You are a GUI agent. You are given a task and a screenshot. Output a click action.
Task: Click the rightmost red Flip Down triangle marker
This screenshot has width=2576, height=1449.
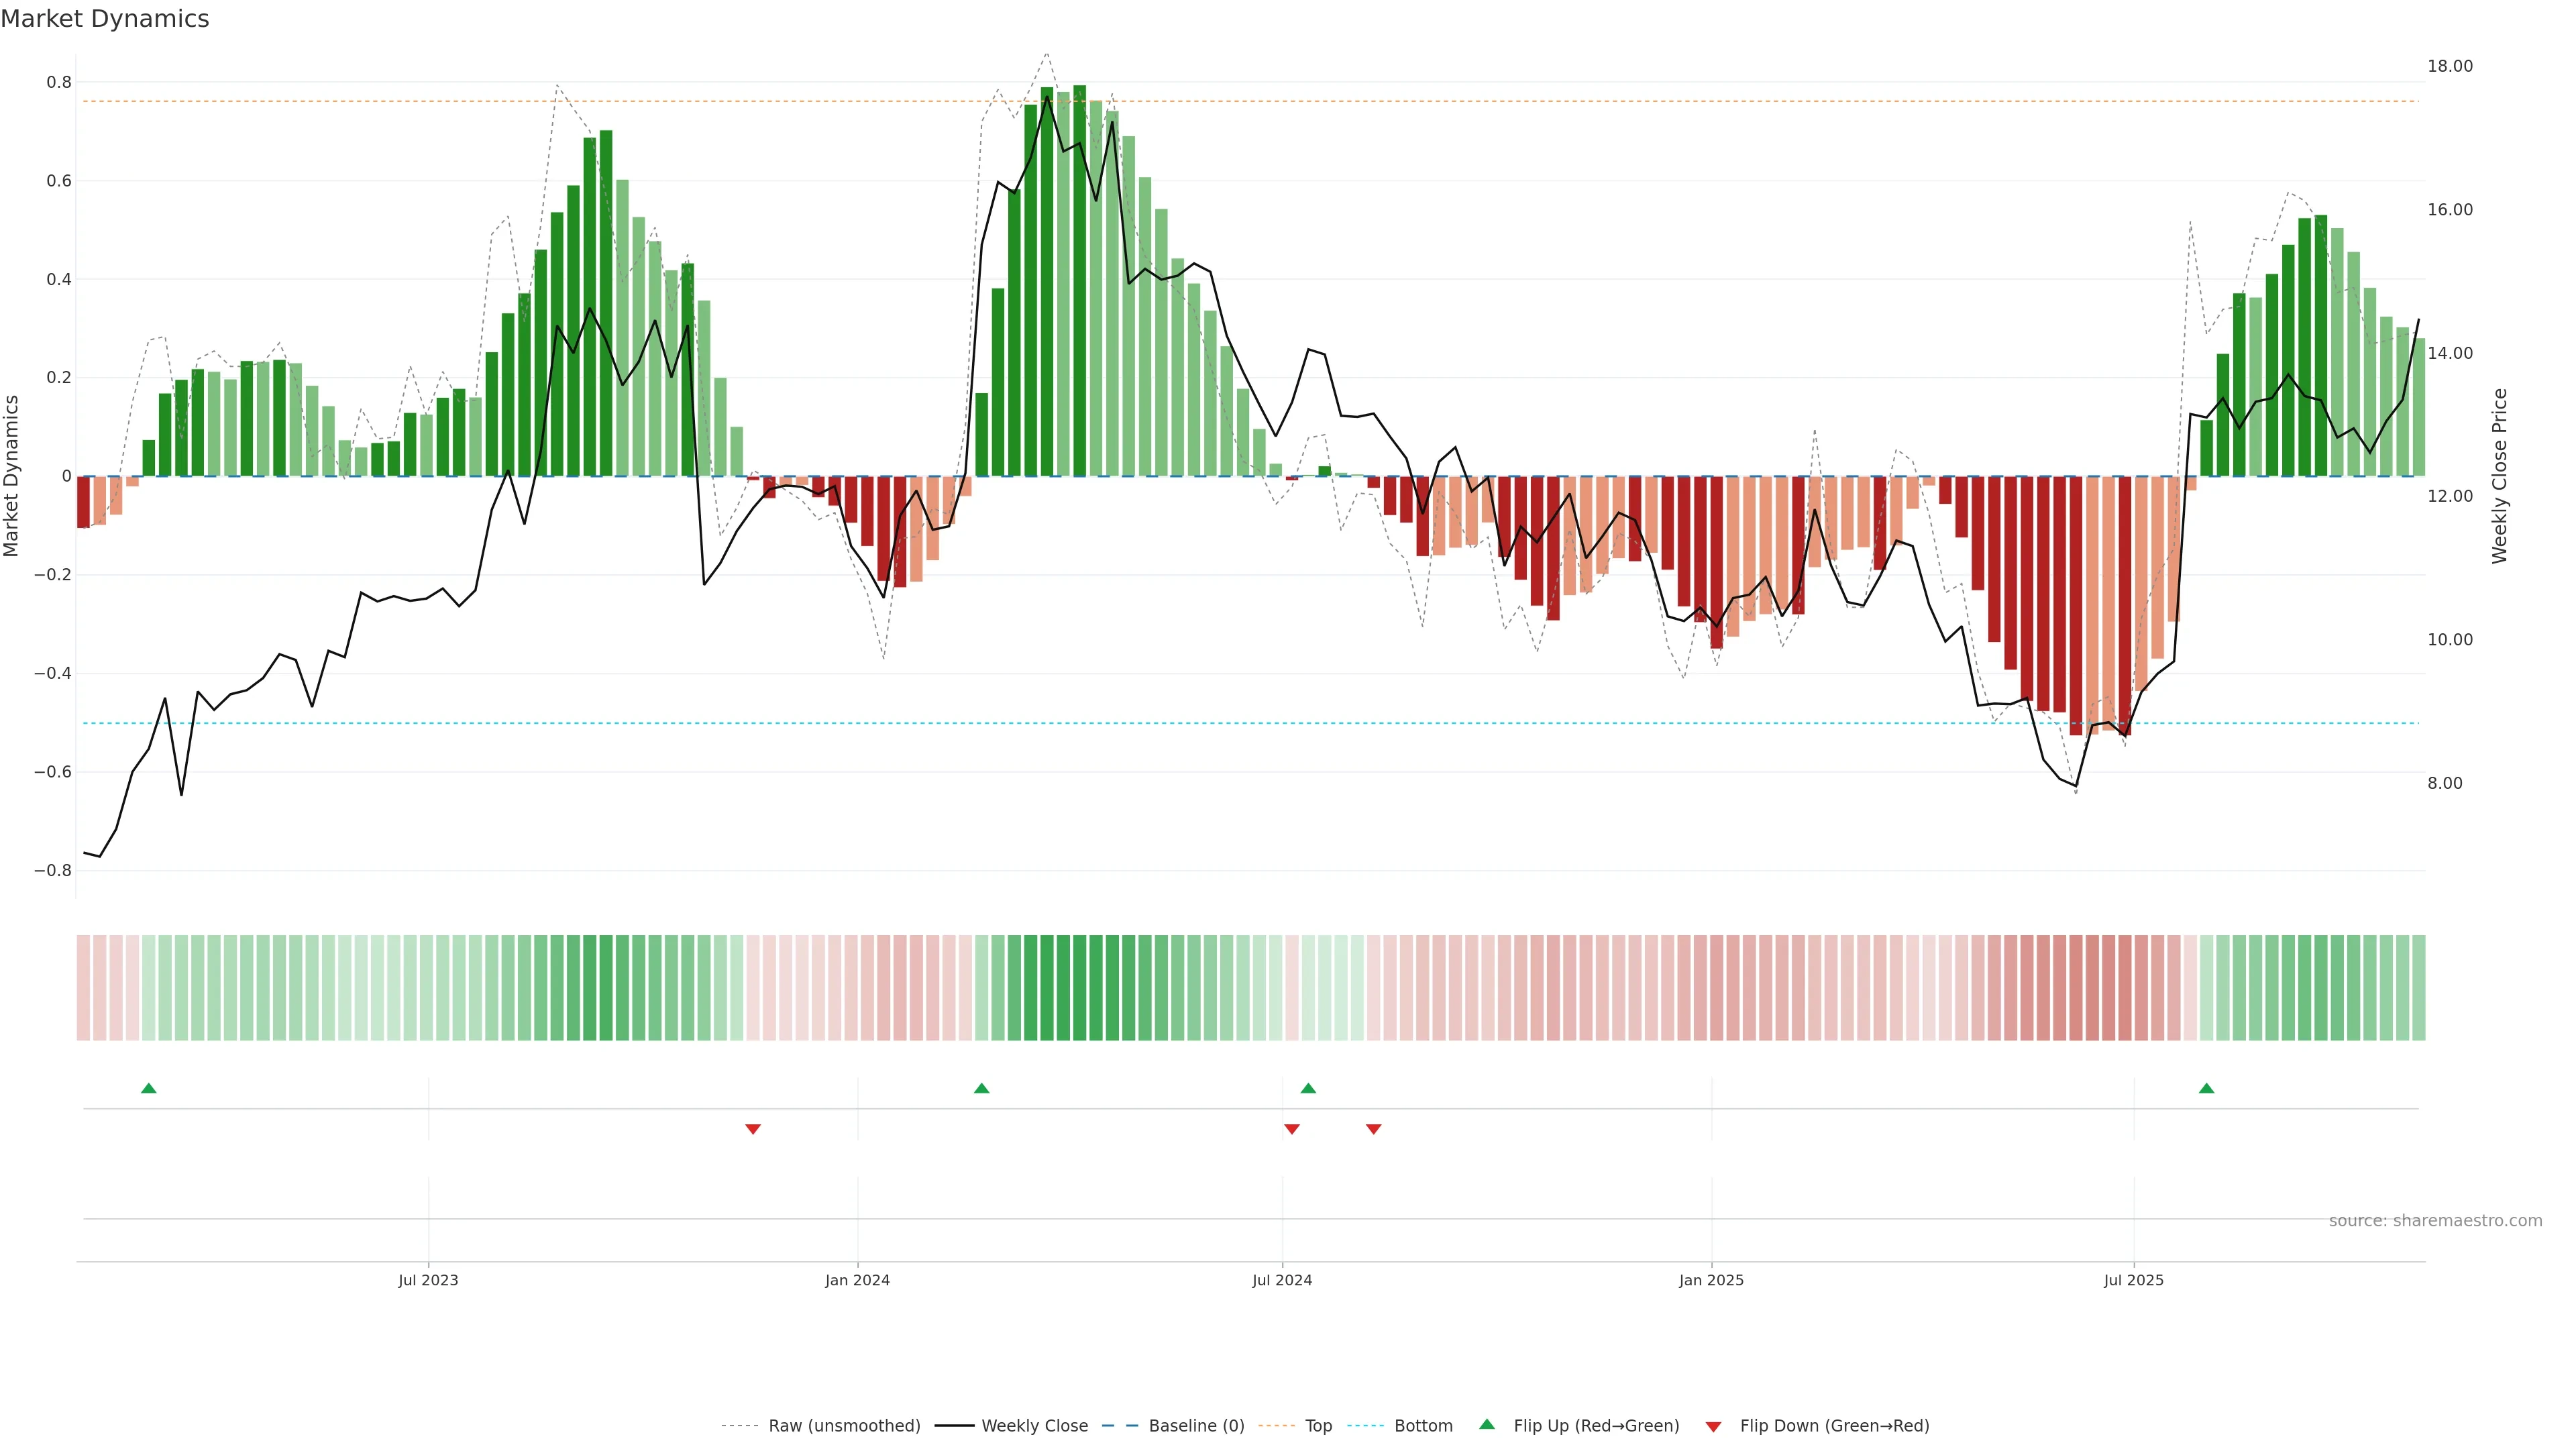click(1373, 1129)
